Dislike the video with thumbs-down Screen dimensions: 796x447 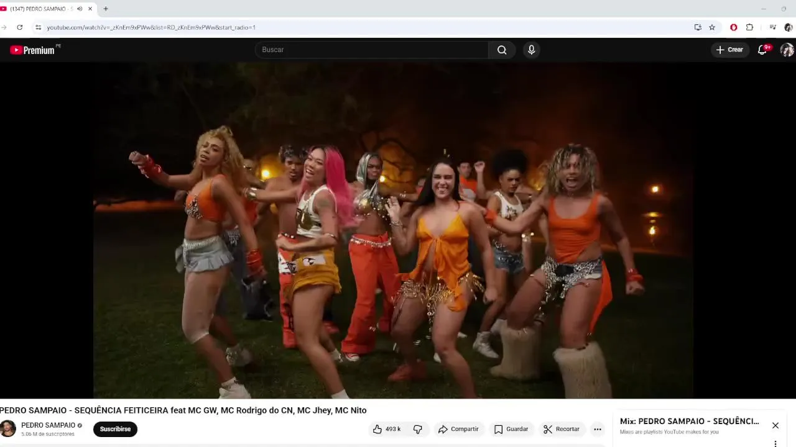[418, 429]
